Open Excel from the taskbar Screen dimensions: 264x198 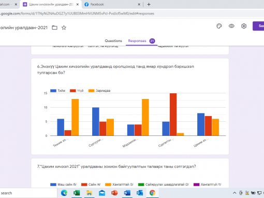tap(77, 193)
